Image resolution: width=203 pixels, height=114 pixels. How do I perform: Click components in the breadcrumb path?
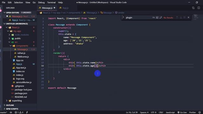coord(74,13)
